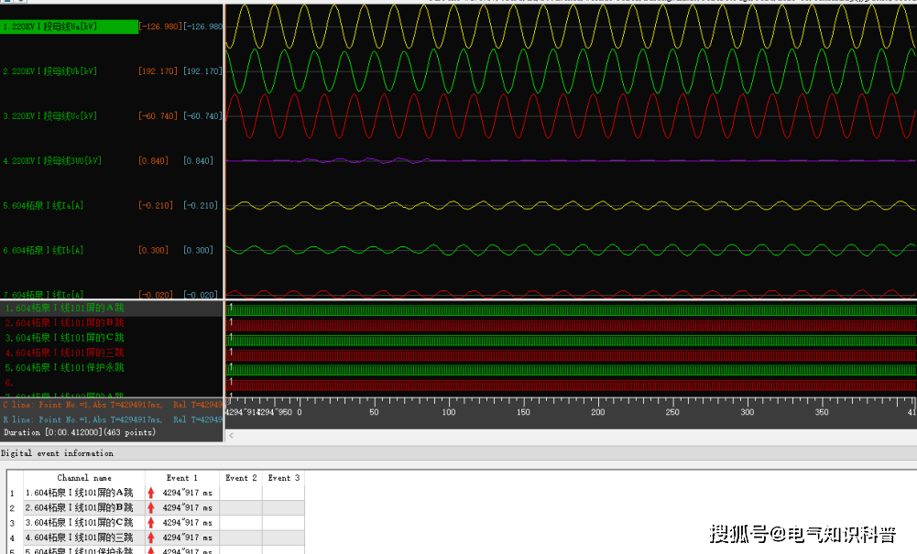Click the orange C line cursor info text
This screenshot has height=554, width=917.
pos(113,405)
